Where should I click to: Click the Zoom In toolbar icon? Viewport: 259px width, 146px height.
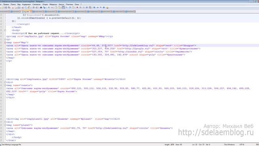49,7
